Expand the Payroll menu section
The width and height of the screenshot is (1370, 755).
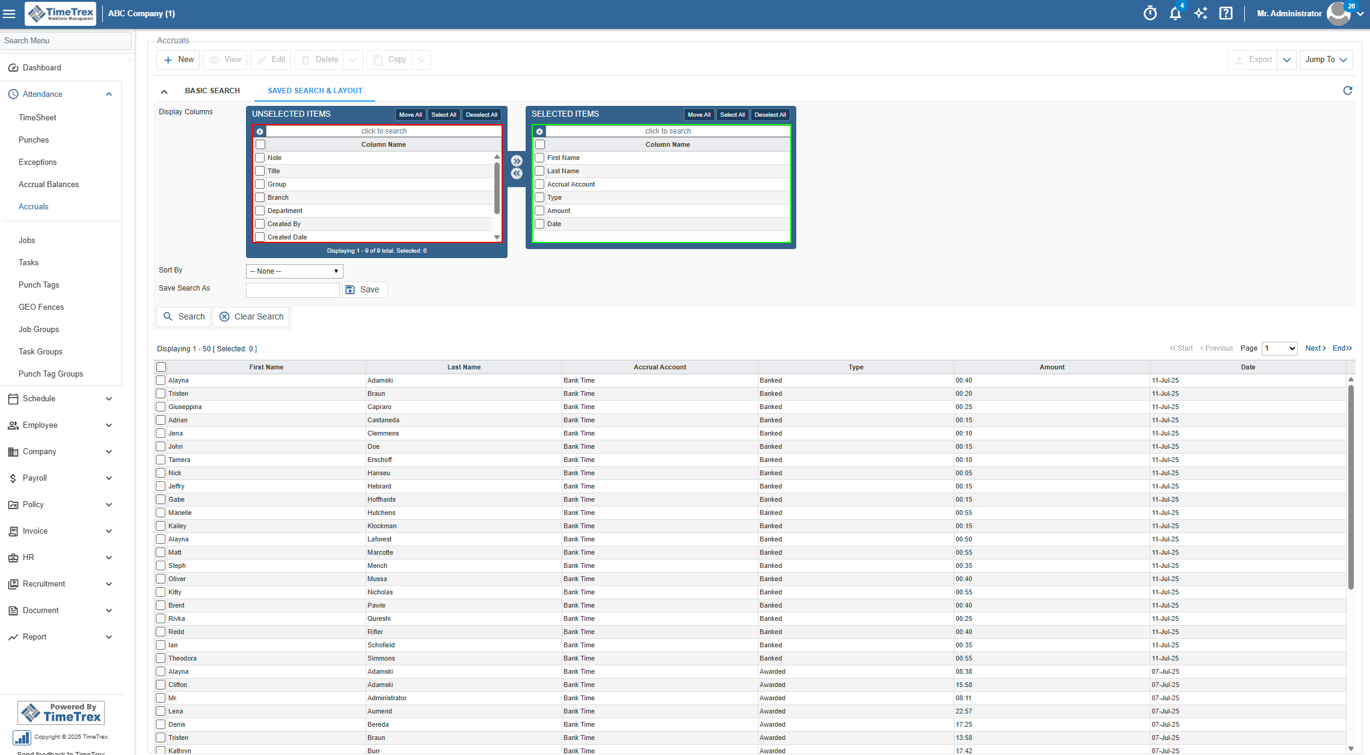click(x=109, y=478)
